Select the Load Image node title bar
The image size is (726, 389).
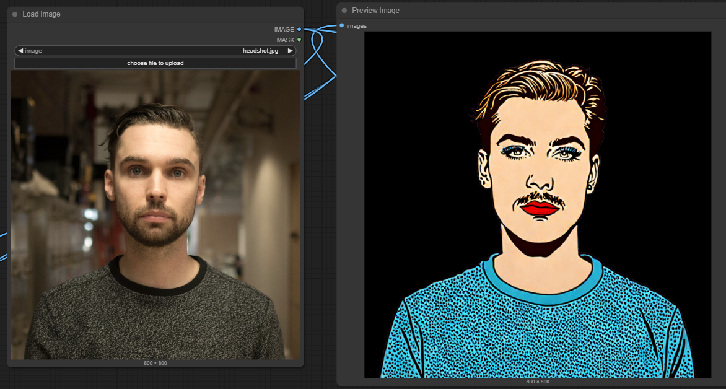pos(155,14)
